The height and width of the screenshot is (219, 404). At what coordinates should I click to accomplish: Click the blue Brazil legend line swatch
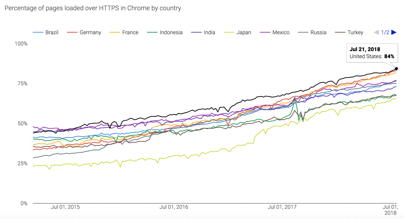(x=38, y=32)
